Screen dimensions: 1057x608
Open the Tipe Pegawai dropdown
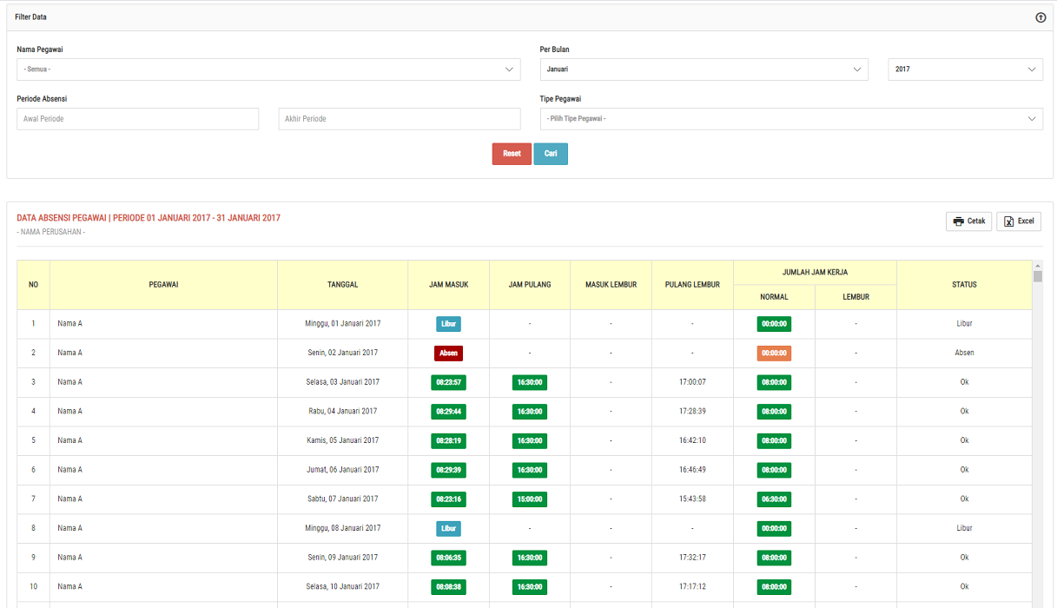[x=790, y=119]
